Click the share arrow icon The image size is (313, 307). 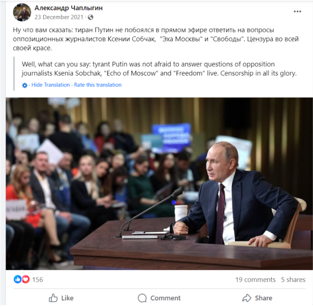tap(247, 298)
